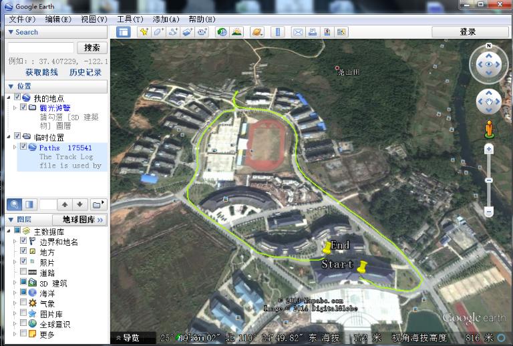
Task: Open the add folder button in Places
Action: pos(98,204)
